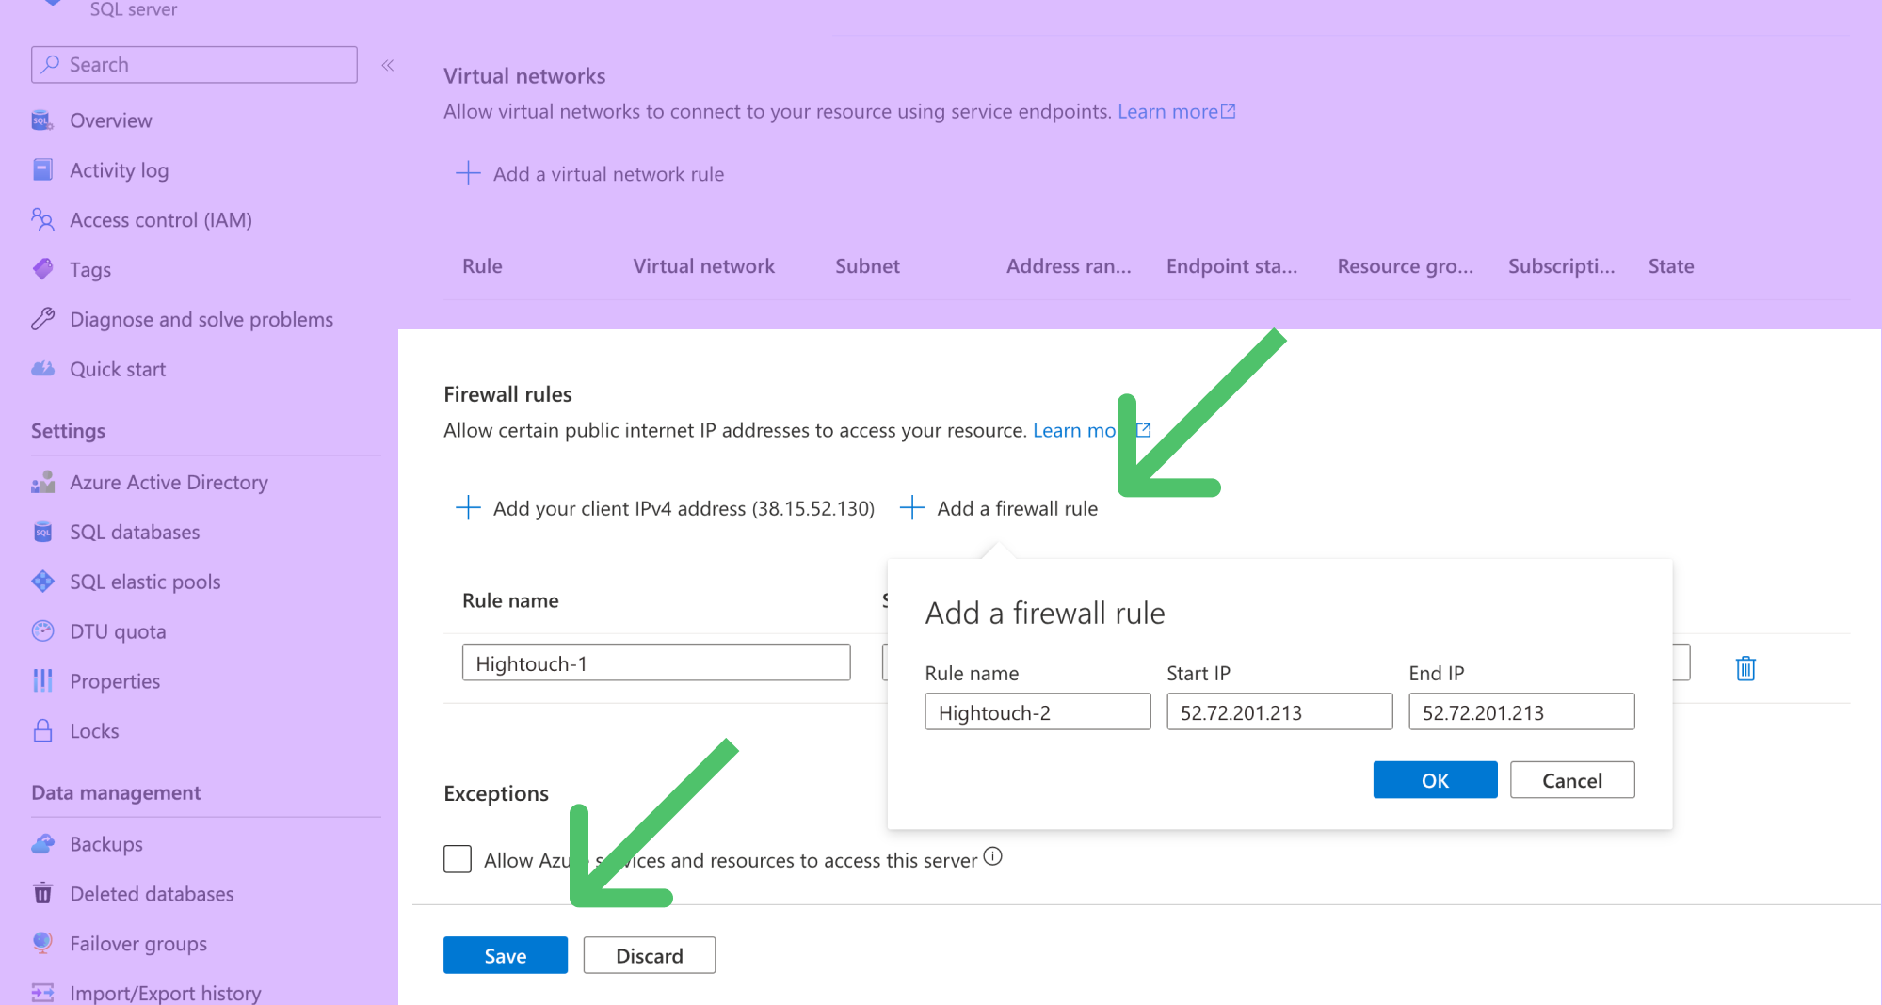Click the State column header
The width and height of the screenshot is (1882, 1005).
[x=1671, y=266]
